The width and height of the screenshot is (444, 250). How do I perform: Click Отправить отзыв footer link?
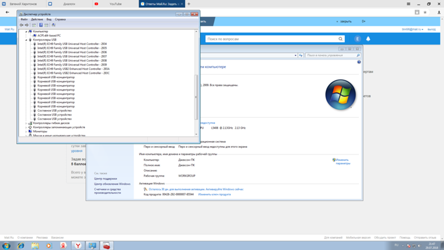tap(425, 238)
